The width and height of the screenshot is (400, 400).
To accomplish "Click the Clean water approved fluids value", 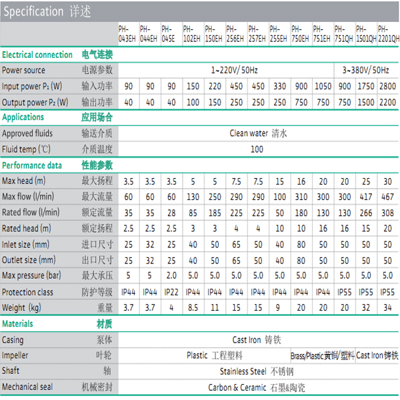I will (258, 133).
